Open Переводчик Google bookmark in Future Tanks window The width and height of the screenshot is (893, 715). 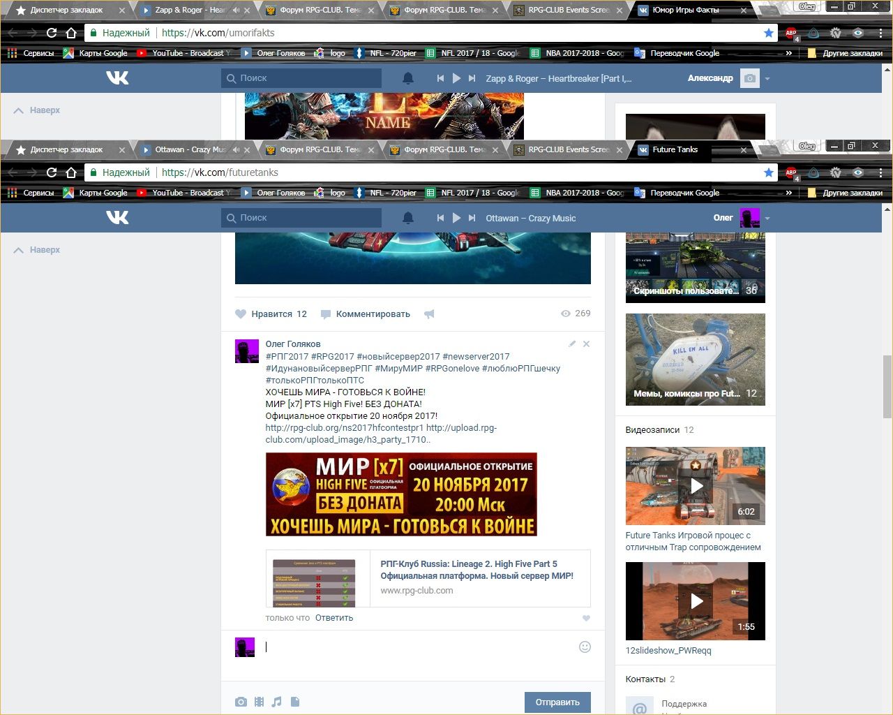pos(677,193)
